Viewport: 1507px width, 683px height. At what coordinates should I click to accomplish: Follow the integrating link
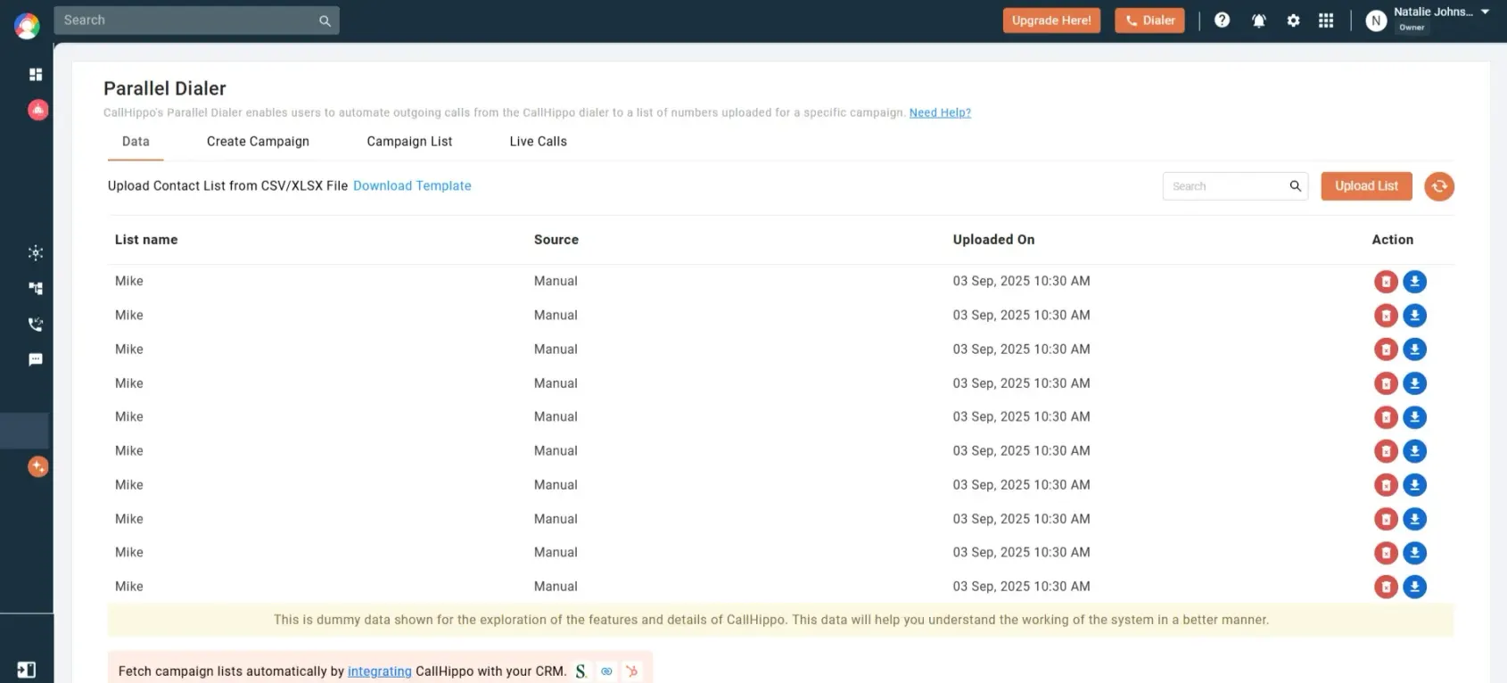[379, 671]
